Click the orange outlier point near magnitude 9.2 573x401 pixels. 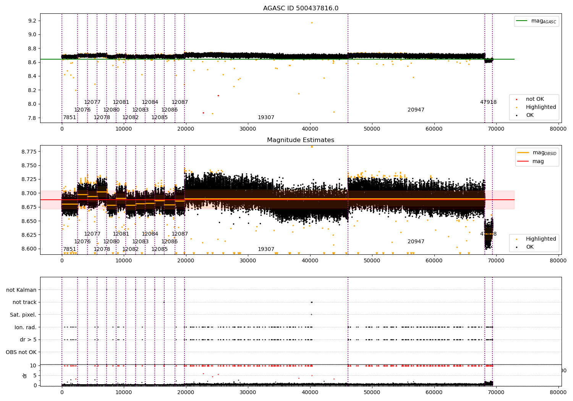tap(312, 23)
